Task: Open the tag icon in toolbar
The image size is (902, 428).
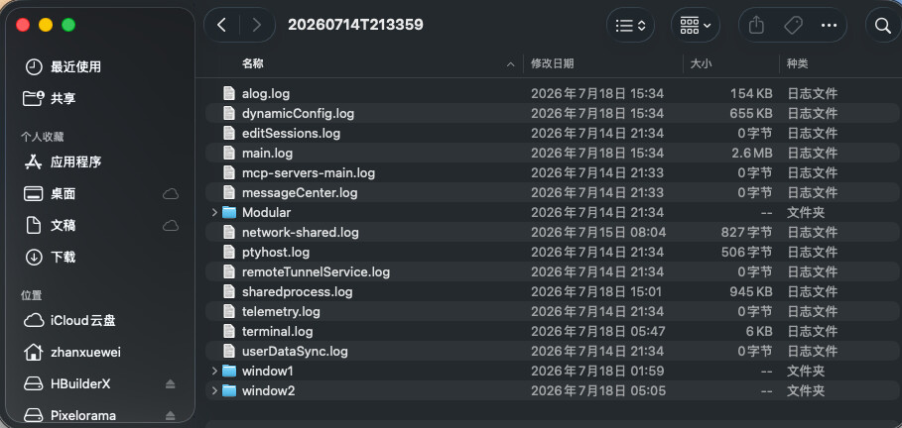Action: 793,25
